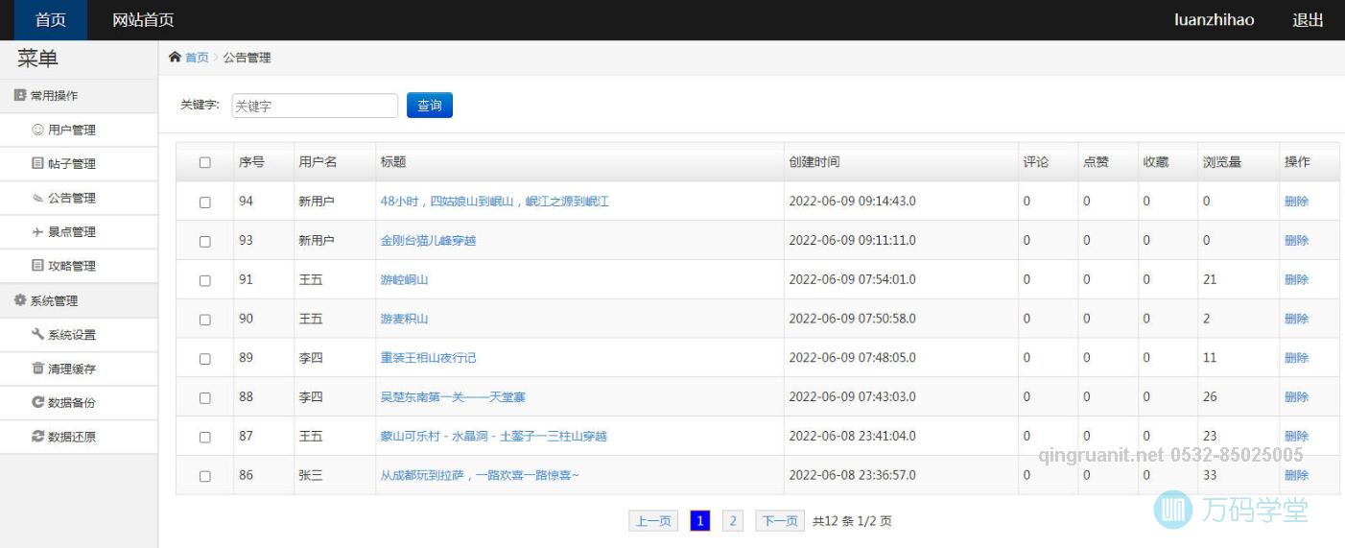This screenshot has width=1345, height=548.
Task: Open 数据还原 in the sidebar
Action: coord(79,436)
